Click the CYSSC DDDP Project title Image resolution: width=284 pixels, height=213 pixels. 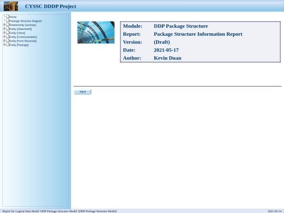(50, 6)
